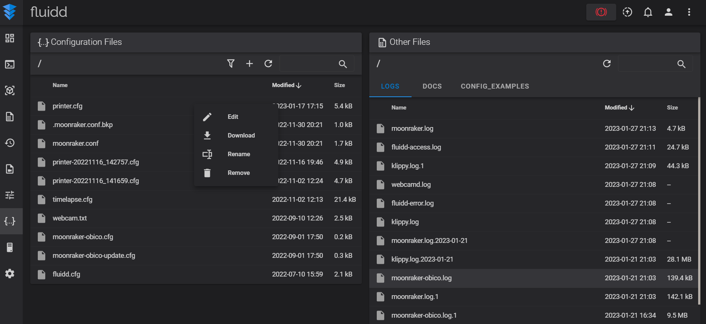Screen dimensions: 706x324
Task: Select moonraker-obico.log.1 file
Action: click(534, 315)
